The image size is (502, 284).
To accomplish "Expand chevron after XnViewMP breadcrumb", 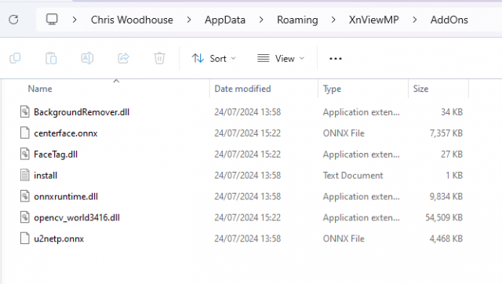I will (x=415, y=20).
